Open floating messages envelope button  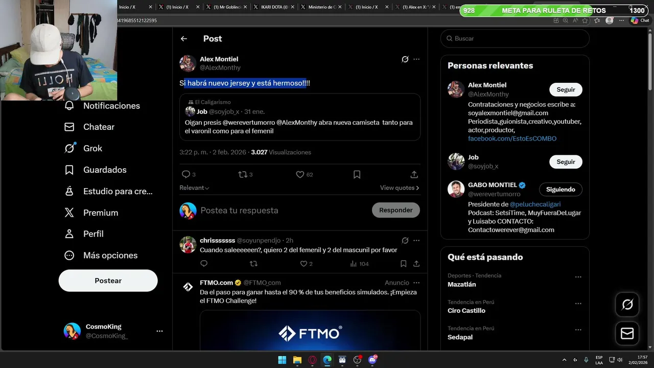coord(627,334)
